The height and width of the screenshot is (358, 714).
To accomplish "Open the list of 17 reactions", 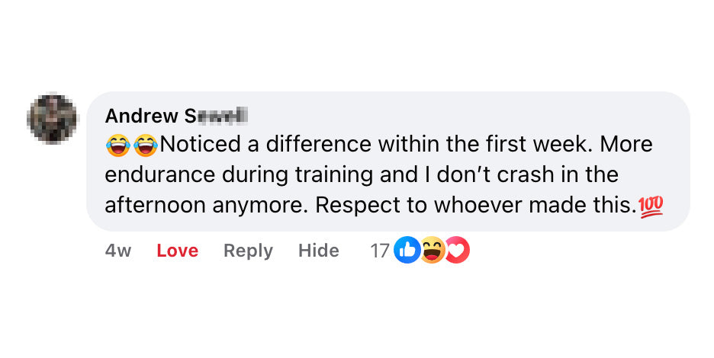I will coord(380,251).
